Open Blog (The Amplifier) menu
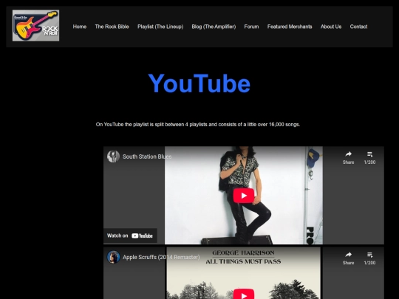 (214, 27)
